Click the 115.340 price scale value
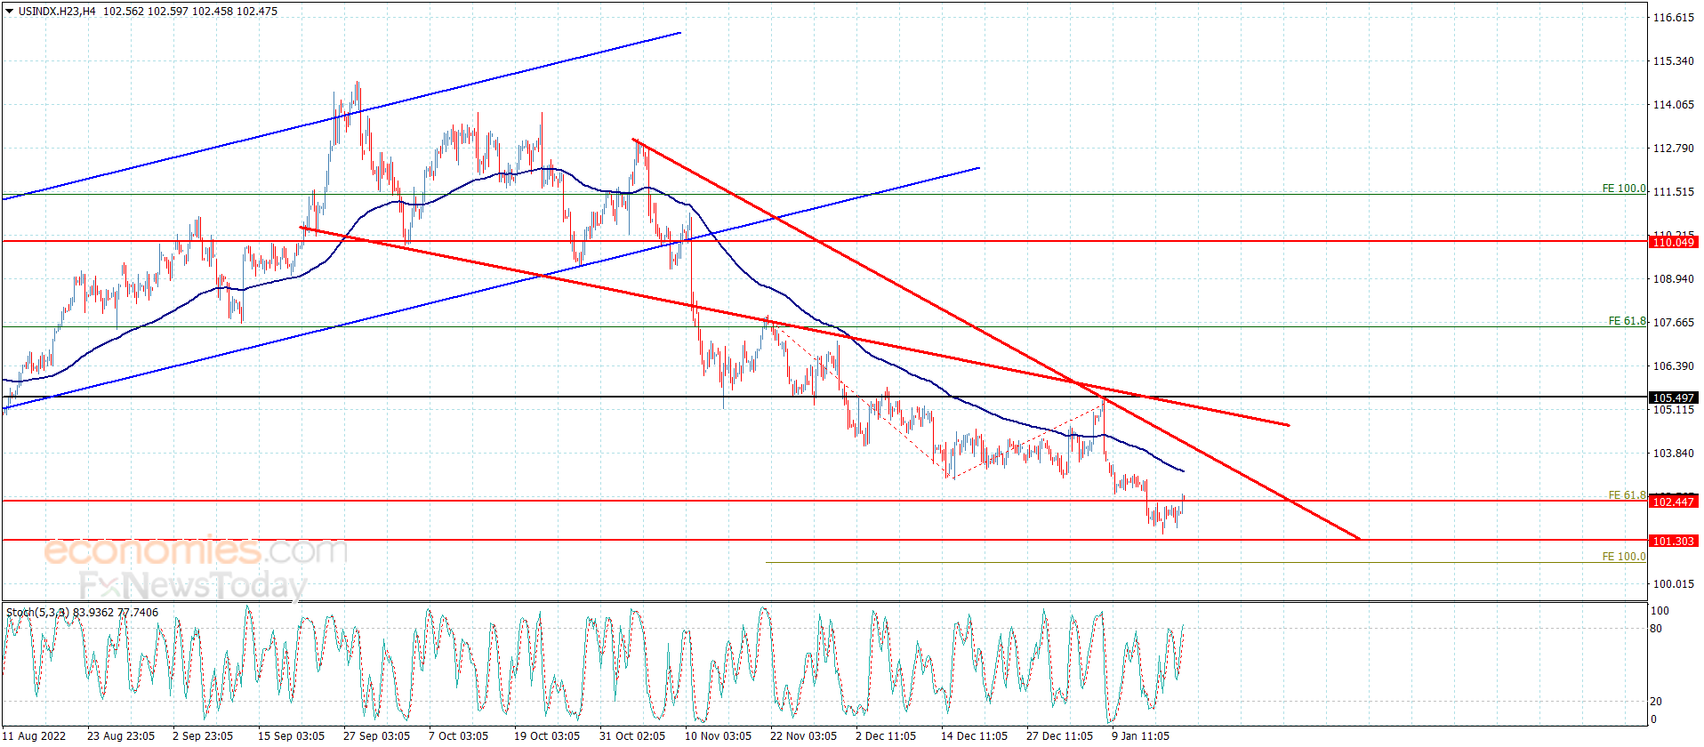This screenshot has width=1704, height=747. point(1673,61)
